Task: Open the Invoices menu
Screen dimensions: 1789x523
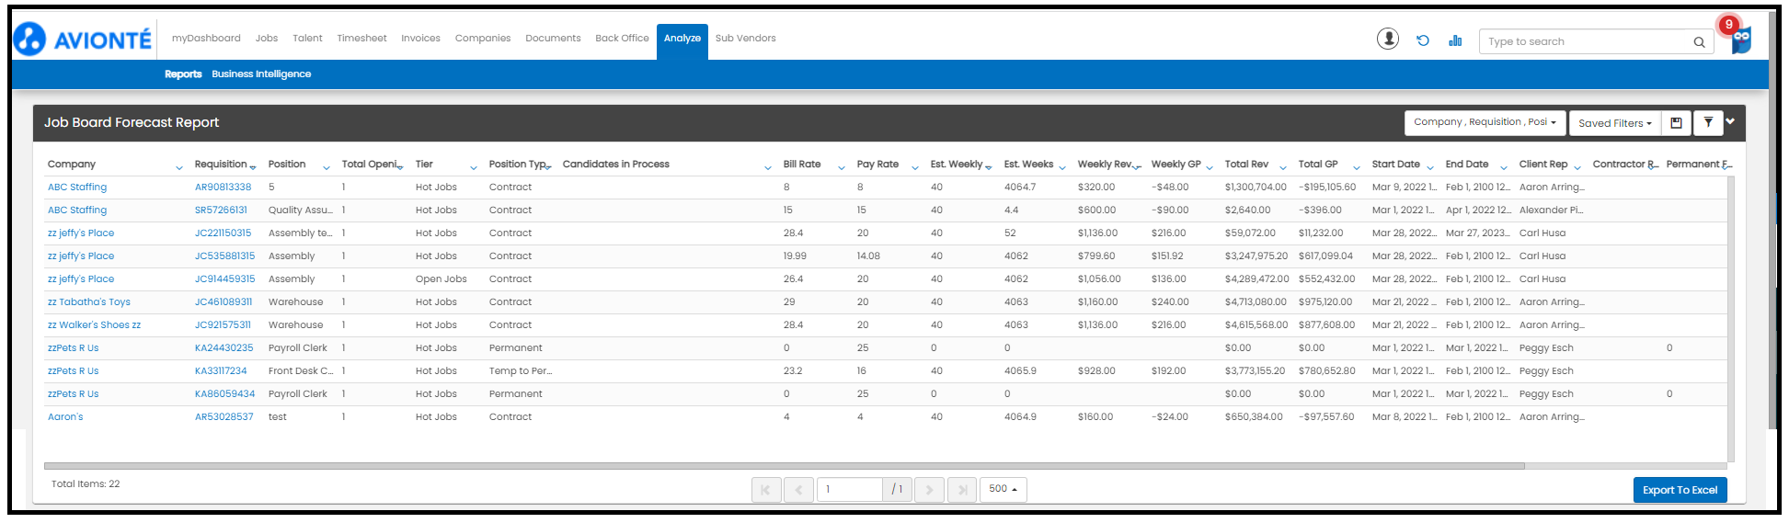Action: coord(420,39)
